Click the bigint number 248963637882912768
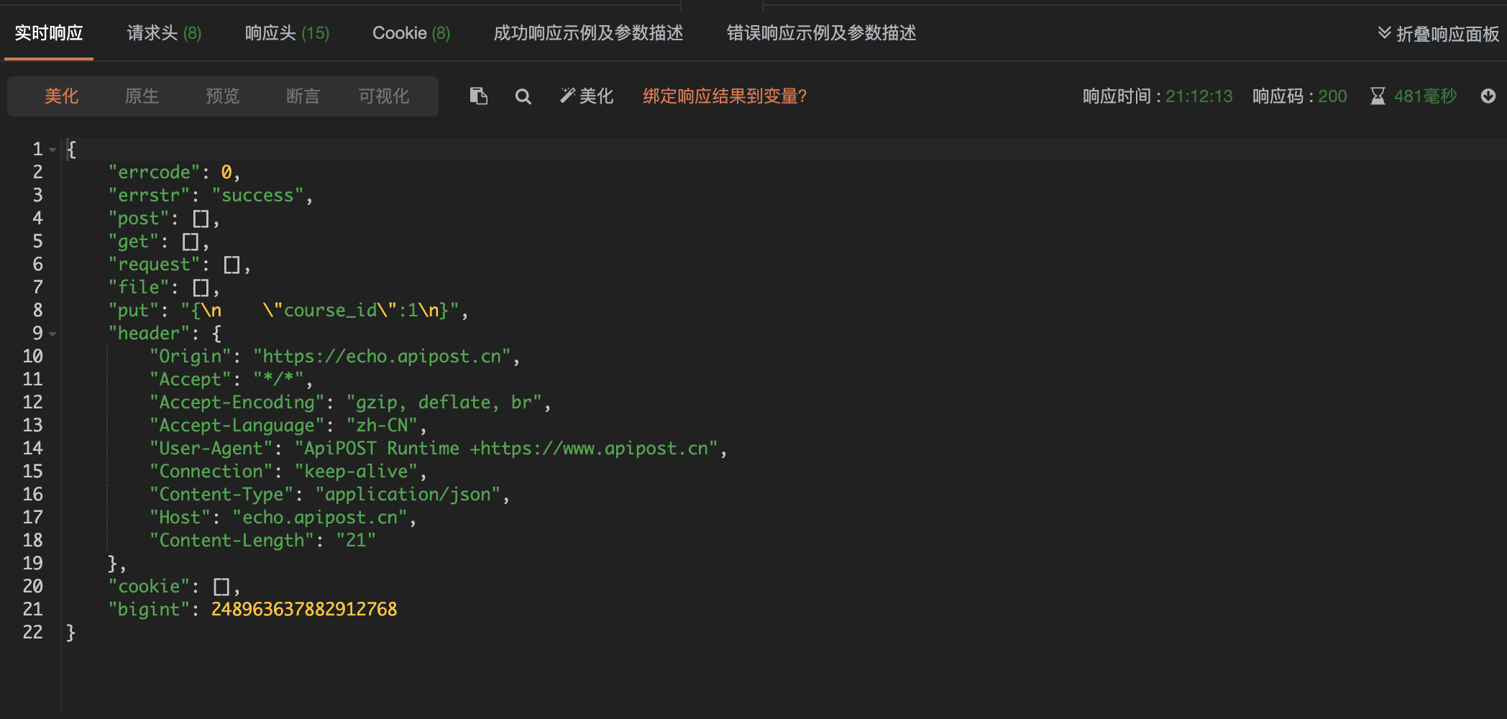Image resolution: width=1507 pixels, height=719 pixels. [x=304, y=610]
